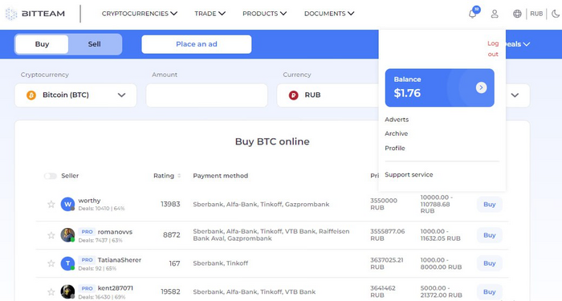Open balance arrow circle icon
Viewport: 562px width, 301px height.
coord(481,87)
